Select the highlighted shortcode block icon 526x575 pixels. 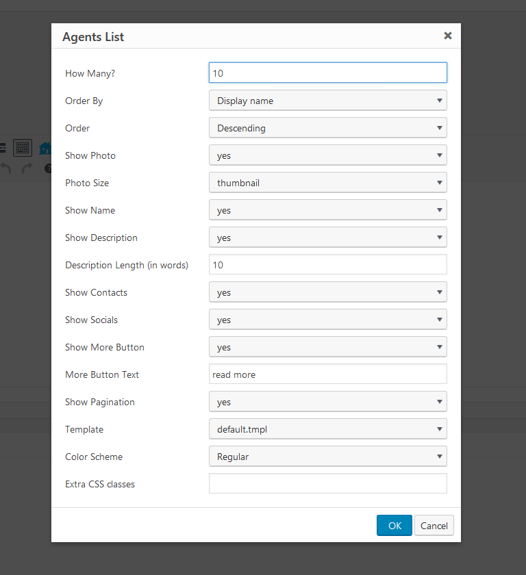coord(23,148)
